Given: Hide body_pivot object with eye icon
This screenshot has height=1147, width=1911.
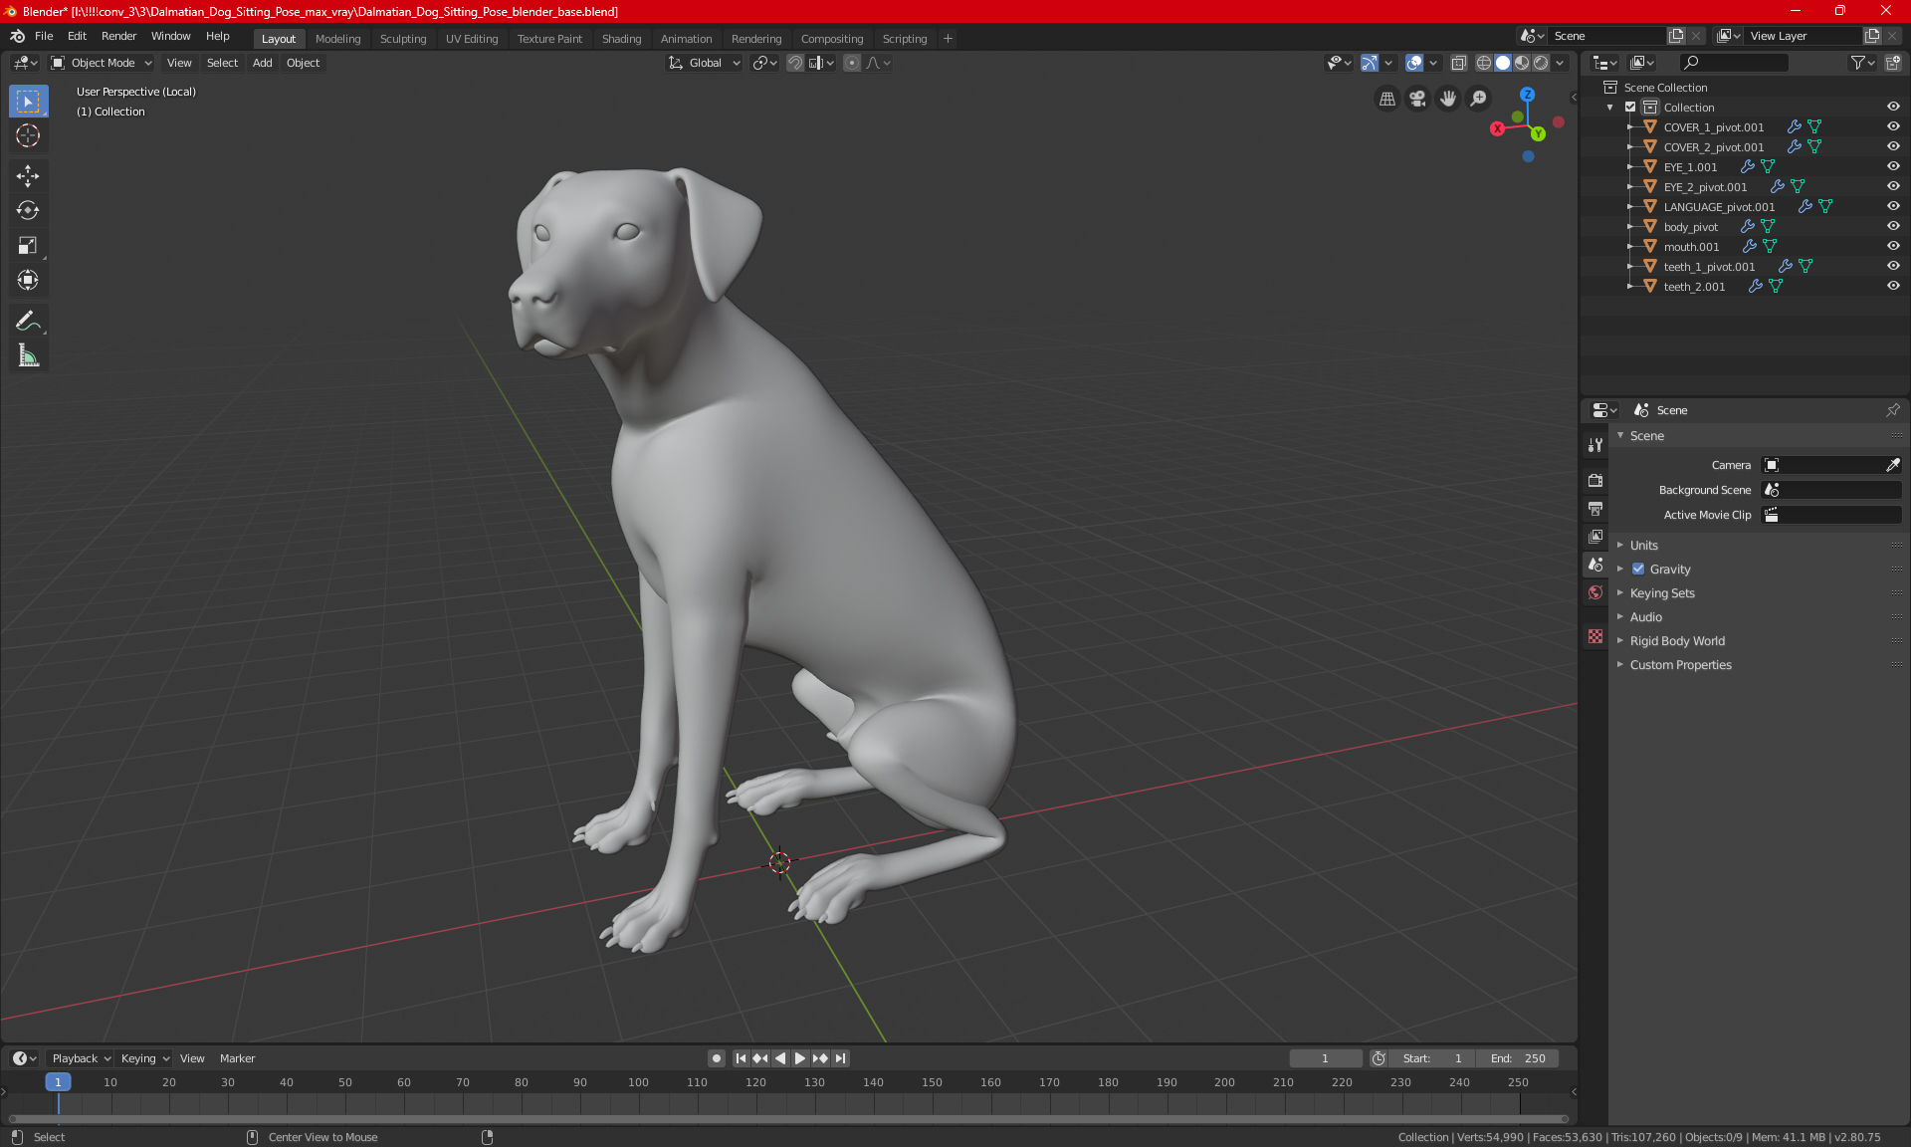Looking at the screenshot, I should pos(1893,226).
